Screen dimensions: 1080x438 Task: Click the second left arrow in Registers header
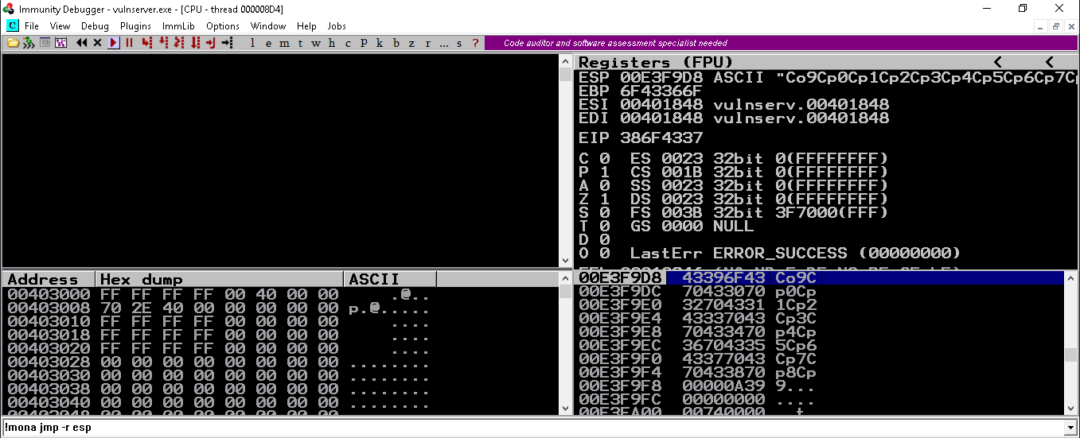click(1049, 62)
